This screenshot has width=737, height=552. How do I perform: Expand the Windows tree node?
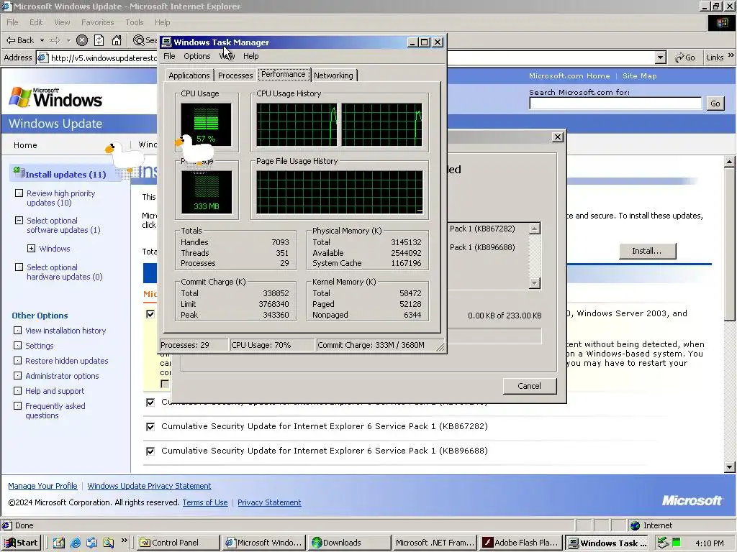tap(31, 248)
